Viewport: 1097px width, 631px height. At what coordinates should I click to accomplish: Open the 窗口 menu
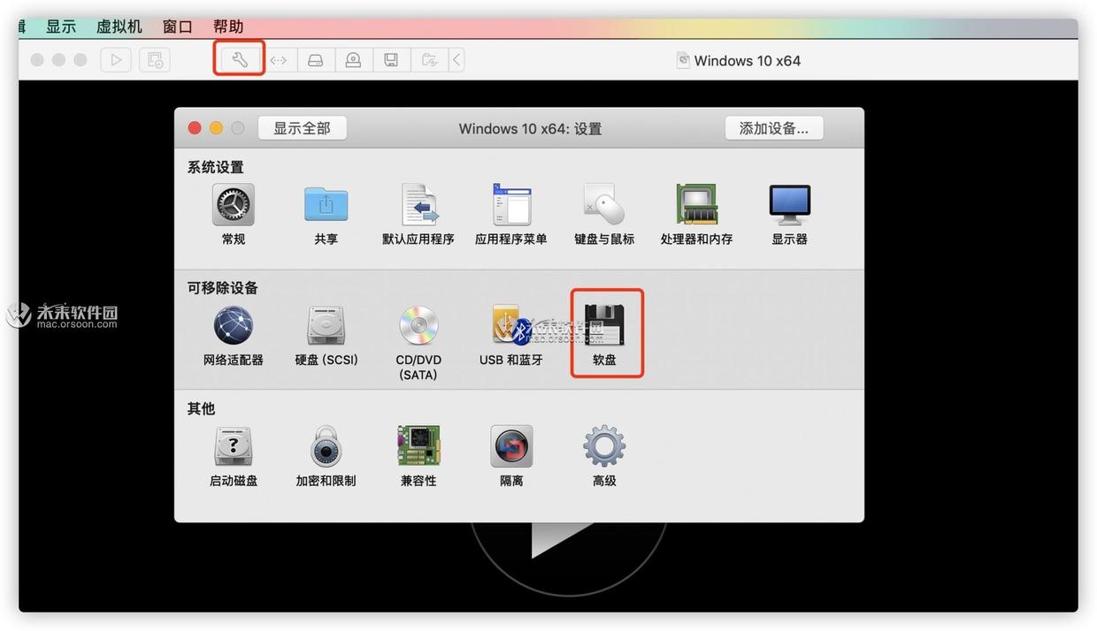pos(178,27)
